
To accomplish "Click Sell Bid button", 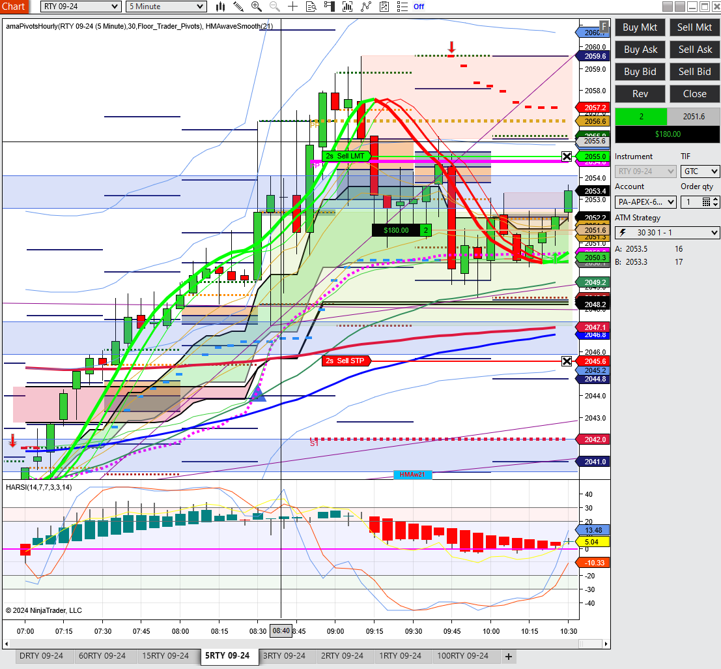I will point(694,71).
